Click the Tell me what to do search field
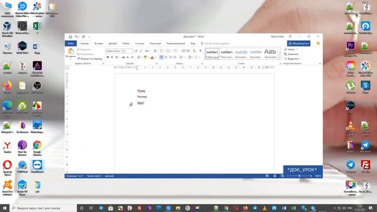 (x=216, y=44)
